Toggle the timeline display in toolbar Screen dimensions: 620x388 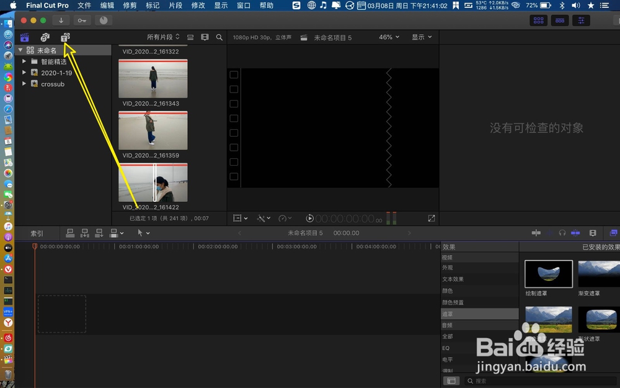(x=560, y=20)
